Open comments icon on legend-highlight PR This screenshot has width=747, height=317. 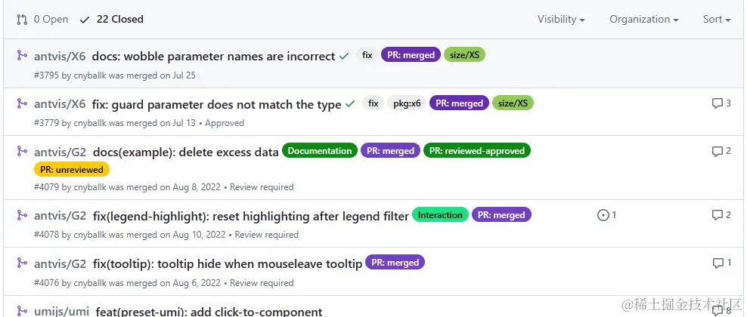click(x=717, y=215)
